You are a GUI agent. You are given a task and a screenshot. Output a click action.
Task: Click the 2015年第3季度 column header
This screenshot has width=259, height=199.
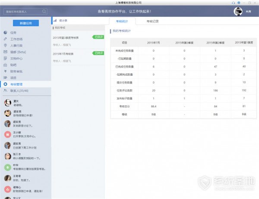coord(184,43)
